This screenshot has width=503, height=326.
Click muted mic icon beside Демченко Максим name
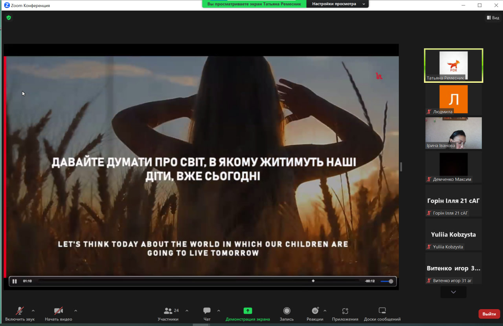coord(429,179)
